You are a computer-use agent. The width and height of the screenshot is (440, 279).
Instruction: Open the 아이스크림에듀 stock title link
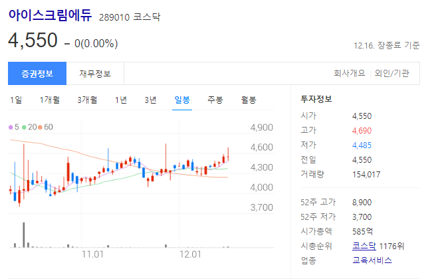click(x=51, y=15)
